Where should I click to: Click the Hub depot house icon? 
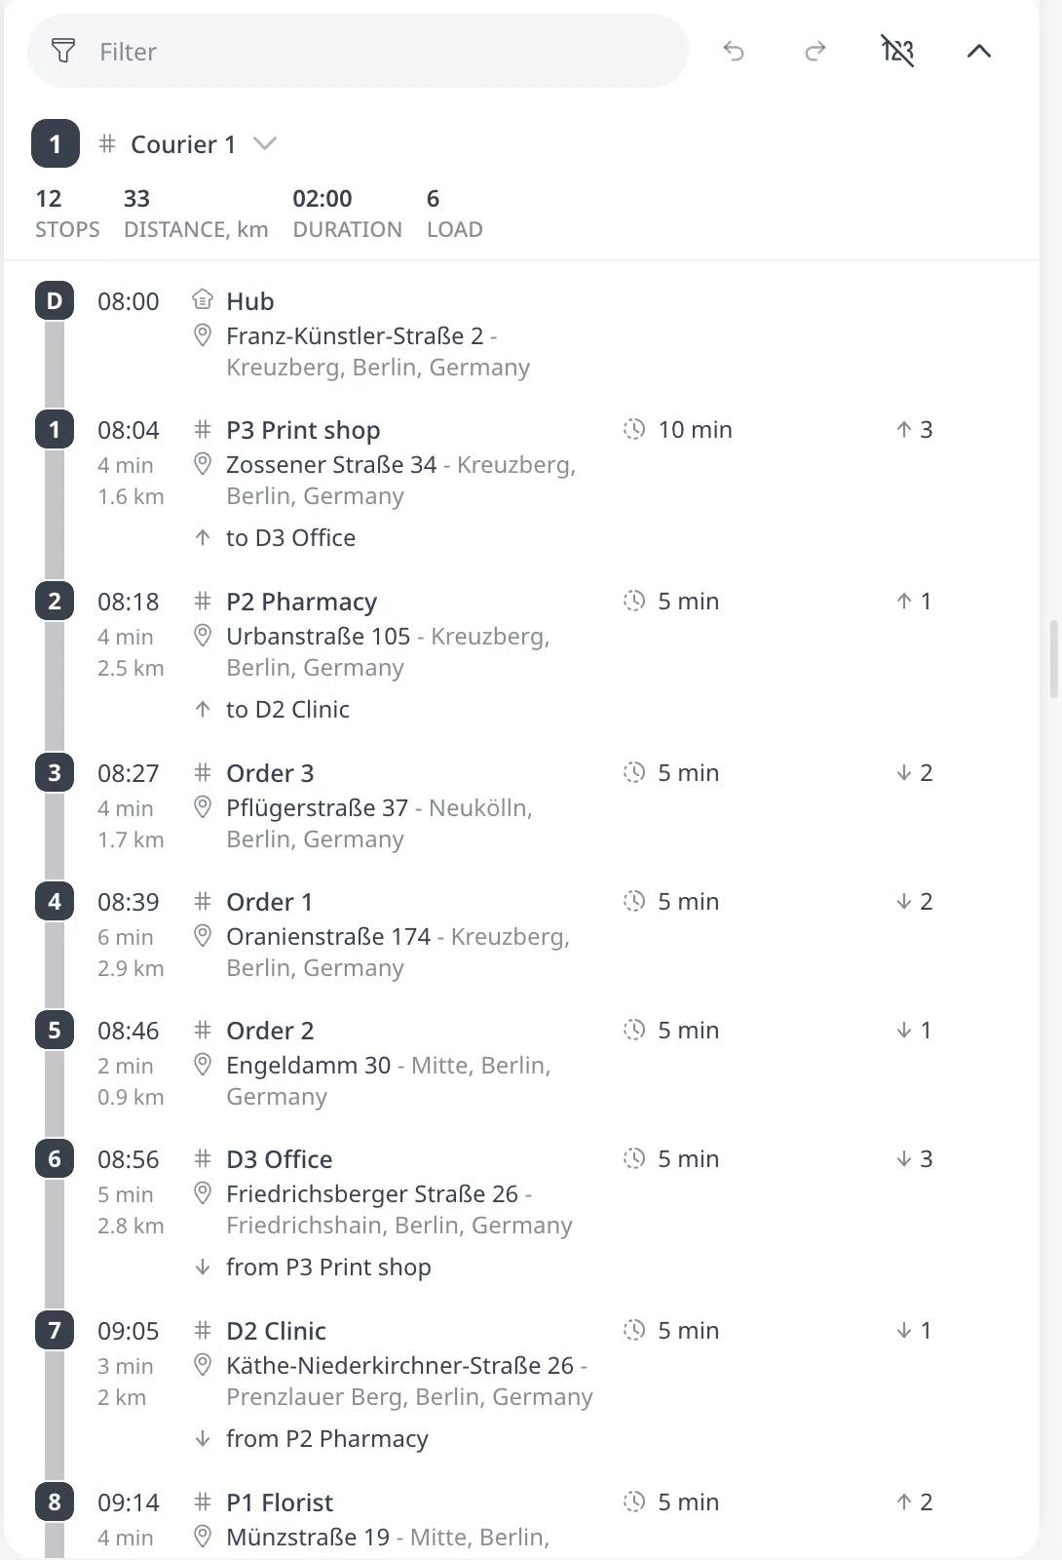pyautogui.click(x=203, y=299)
